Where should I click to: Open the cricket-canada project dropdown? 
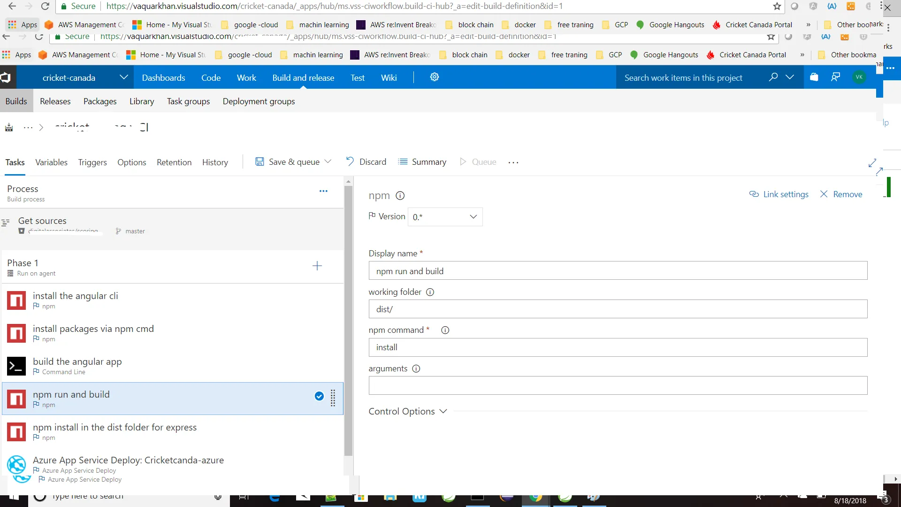click(123, 77)
